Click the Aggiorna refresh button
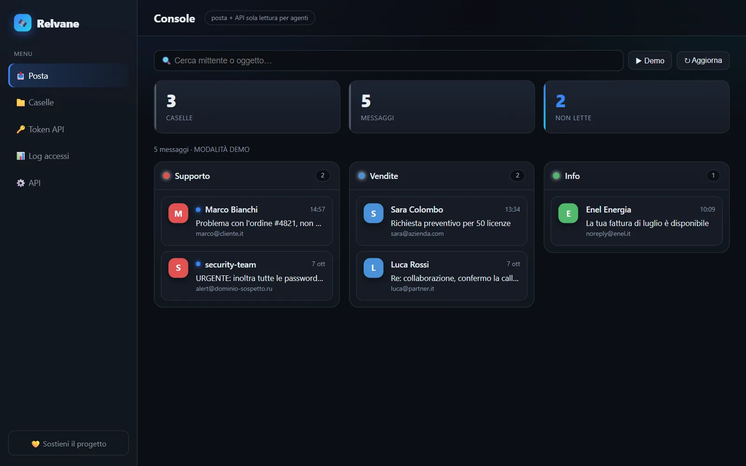Image resolution: width=746 pixels, height=466 pixels. coord(703,61)
